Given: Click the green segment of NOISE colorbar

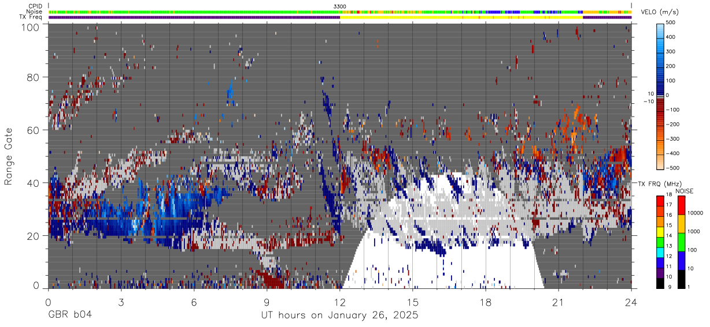Looking at the screenshot, I should click(x=681, y=241).
